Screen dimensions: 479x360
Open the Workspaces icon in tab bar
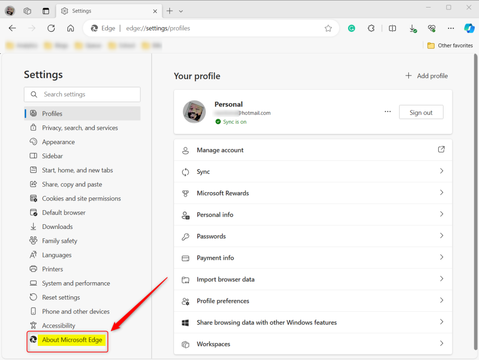pos(27,11)
